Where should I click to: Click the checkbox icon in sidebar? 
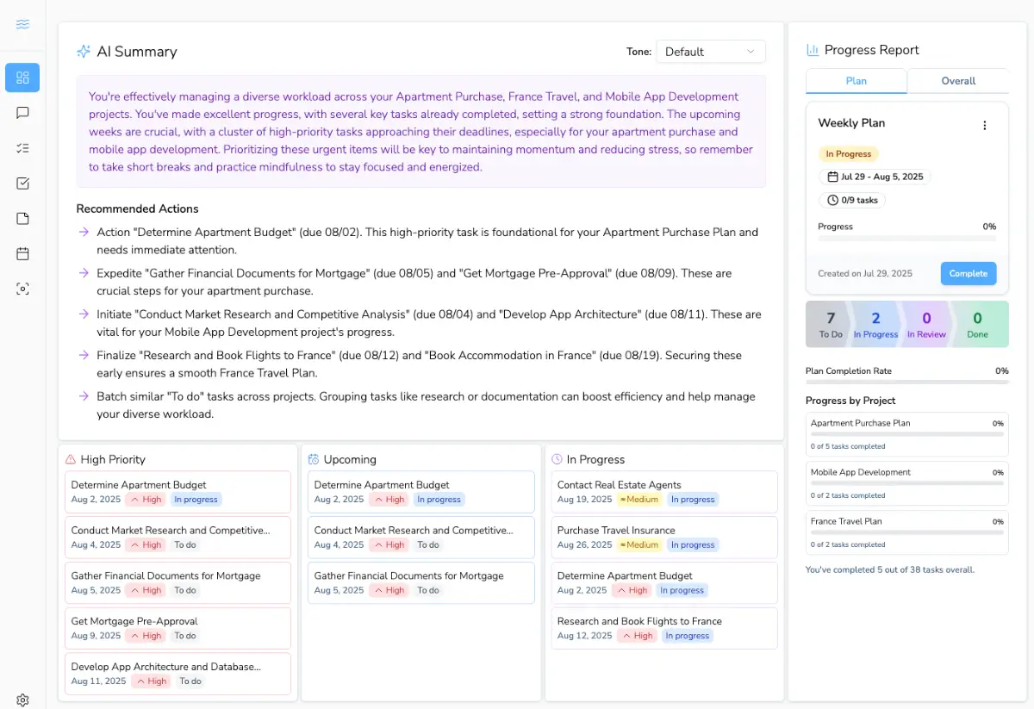(x=22, y=183)
